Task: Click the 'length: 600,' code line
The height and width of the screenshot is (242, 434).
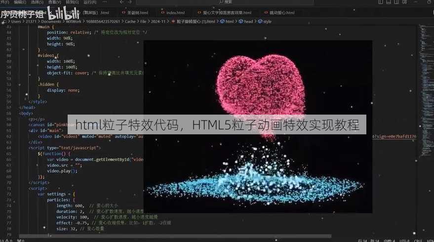Action: 70,206
